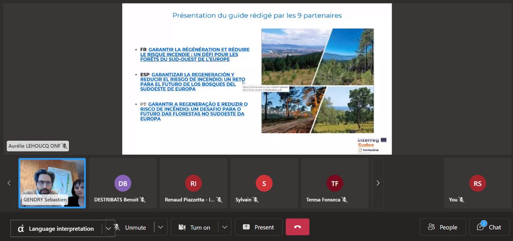Viewport: 513px width, 241px height.
Task: Click the Interreg Sudoe logo
Action: (x=372, y=145)
